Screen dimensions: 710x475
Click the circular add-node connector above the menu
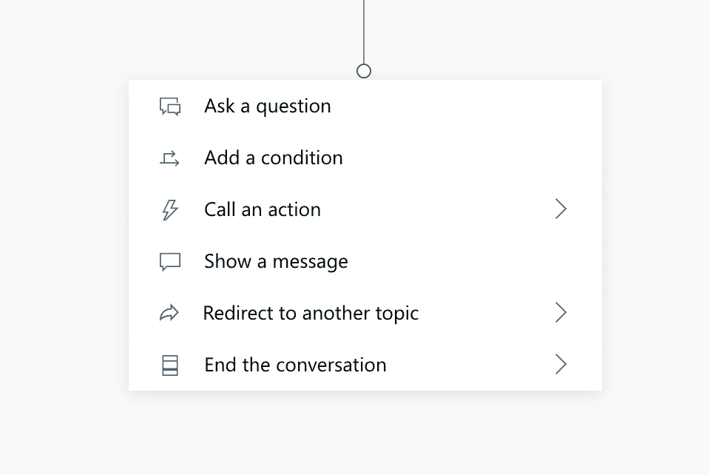364,71
